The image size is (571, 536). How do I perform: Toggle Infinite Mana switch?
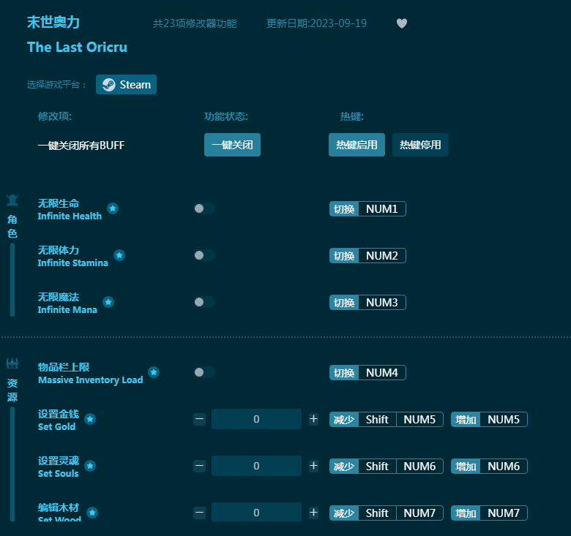tap(204, 302)
